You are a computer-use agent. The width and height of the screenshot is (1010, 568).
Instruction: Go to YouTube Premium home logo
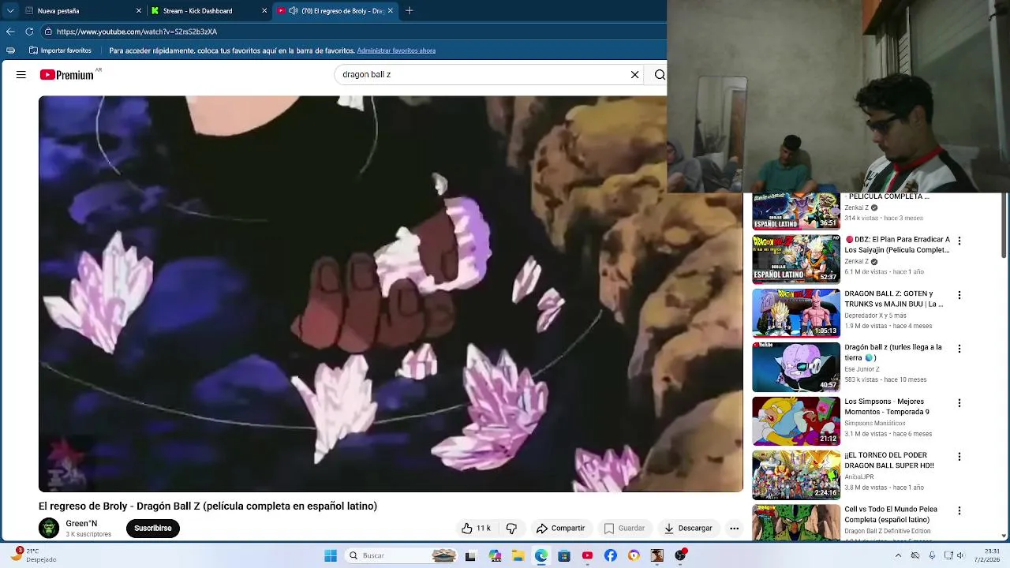point(68,75)
